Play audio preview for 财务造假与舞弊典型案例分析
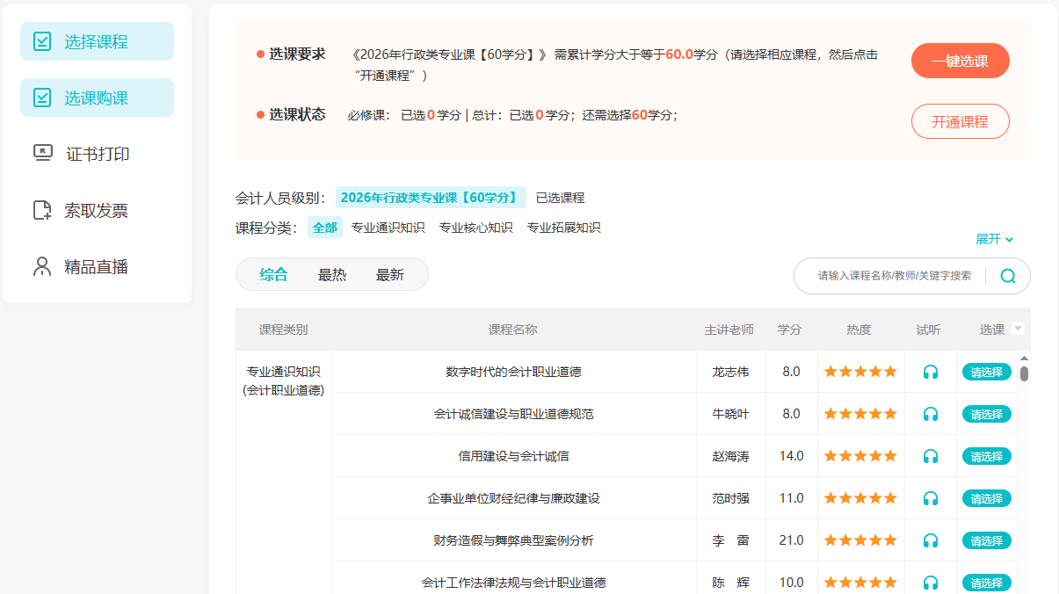Image resolution: width=1059 pixels, height=594 pixels. click(x=931, y=540)
